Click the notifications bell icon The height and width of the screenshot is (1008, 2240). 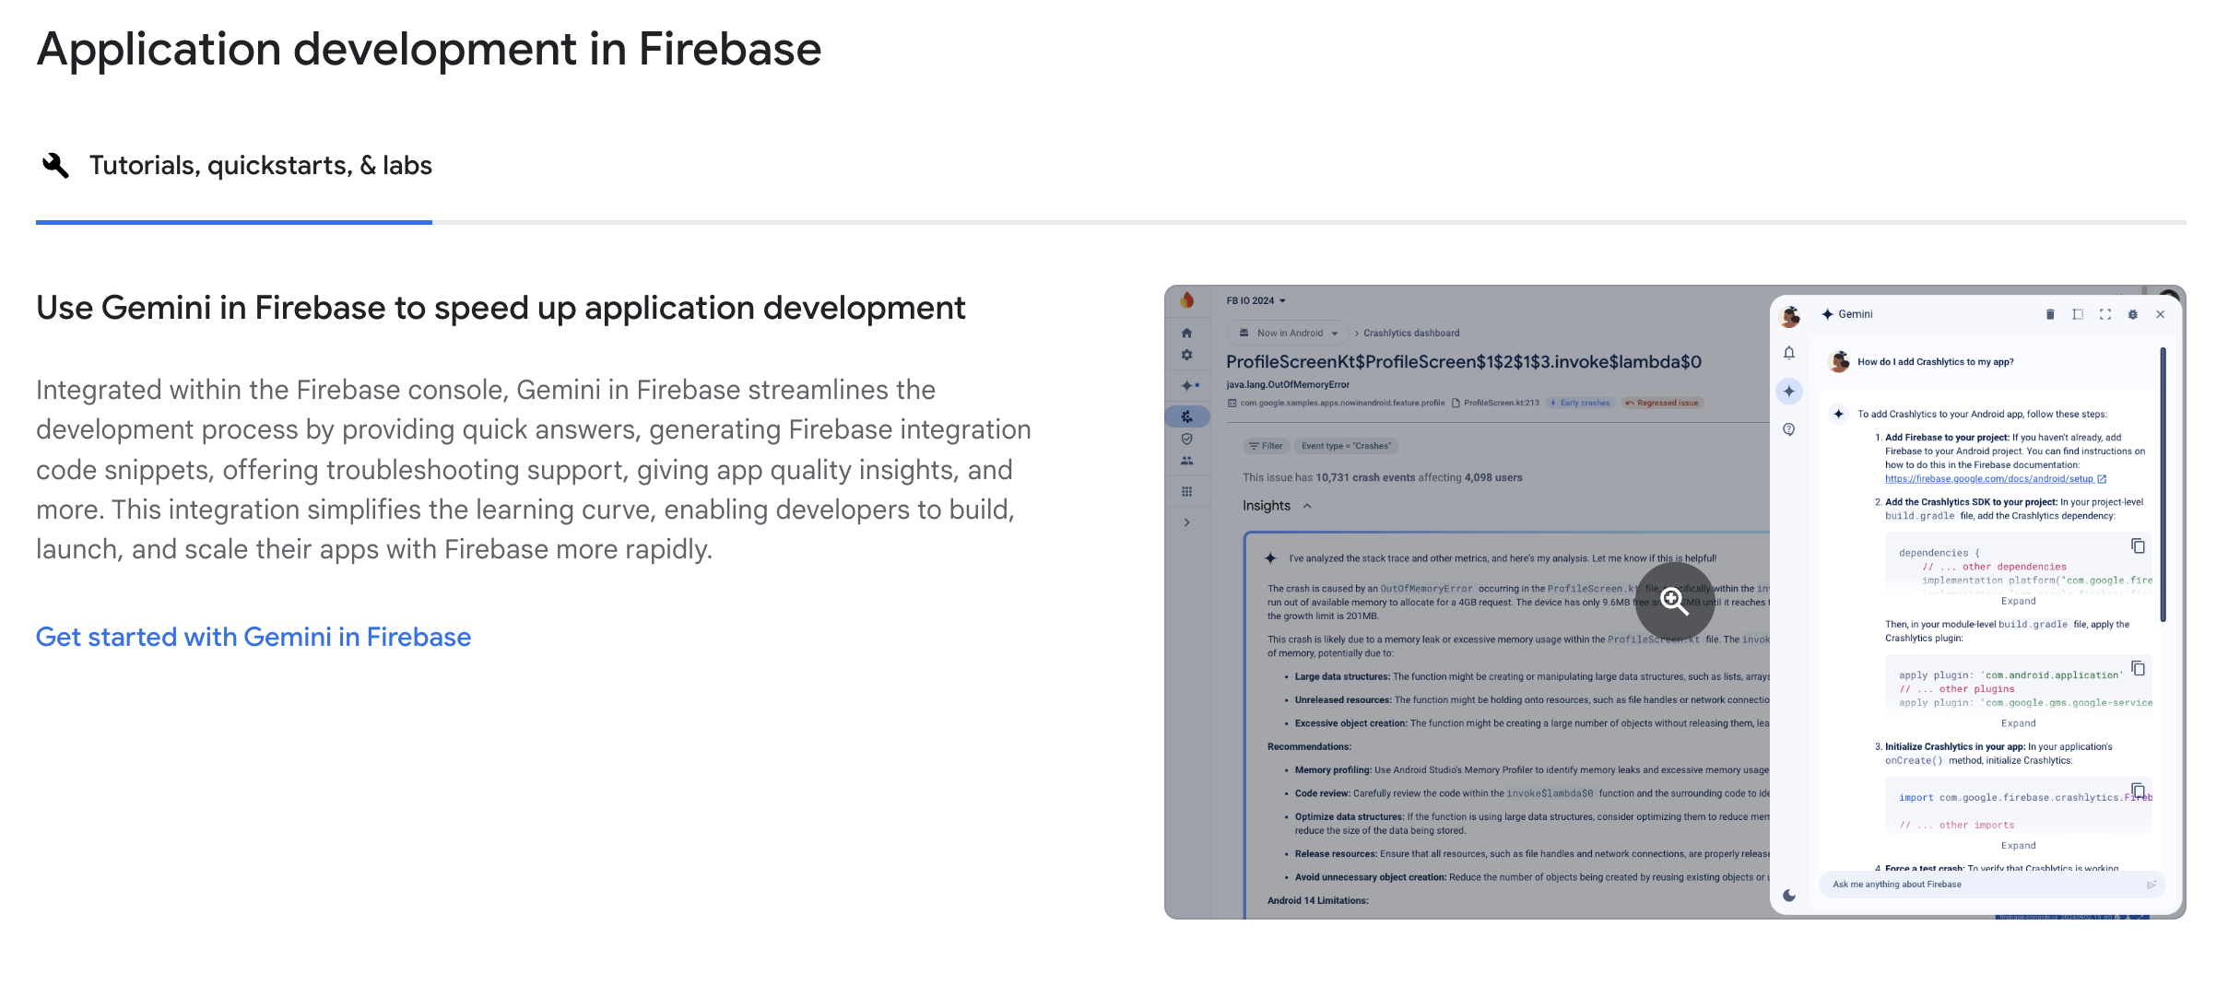[x=1789, y=353]
